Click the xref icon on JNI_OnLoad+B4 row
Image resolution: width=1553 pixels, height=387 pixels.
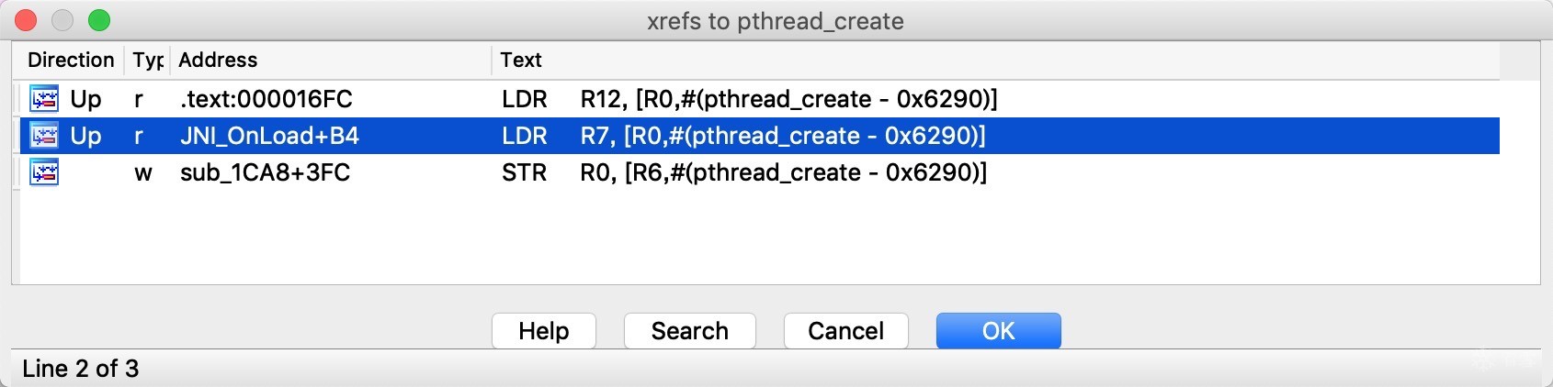[44, 136]
